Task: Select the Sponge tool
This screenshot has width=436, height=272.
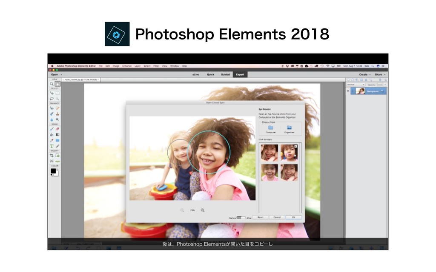Action: 57,119
